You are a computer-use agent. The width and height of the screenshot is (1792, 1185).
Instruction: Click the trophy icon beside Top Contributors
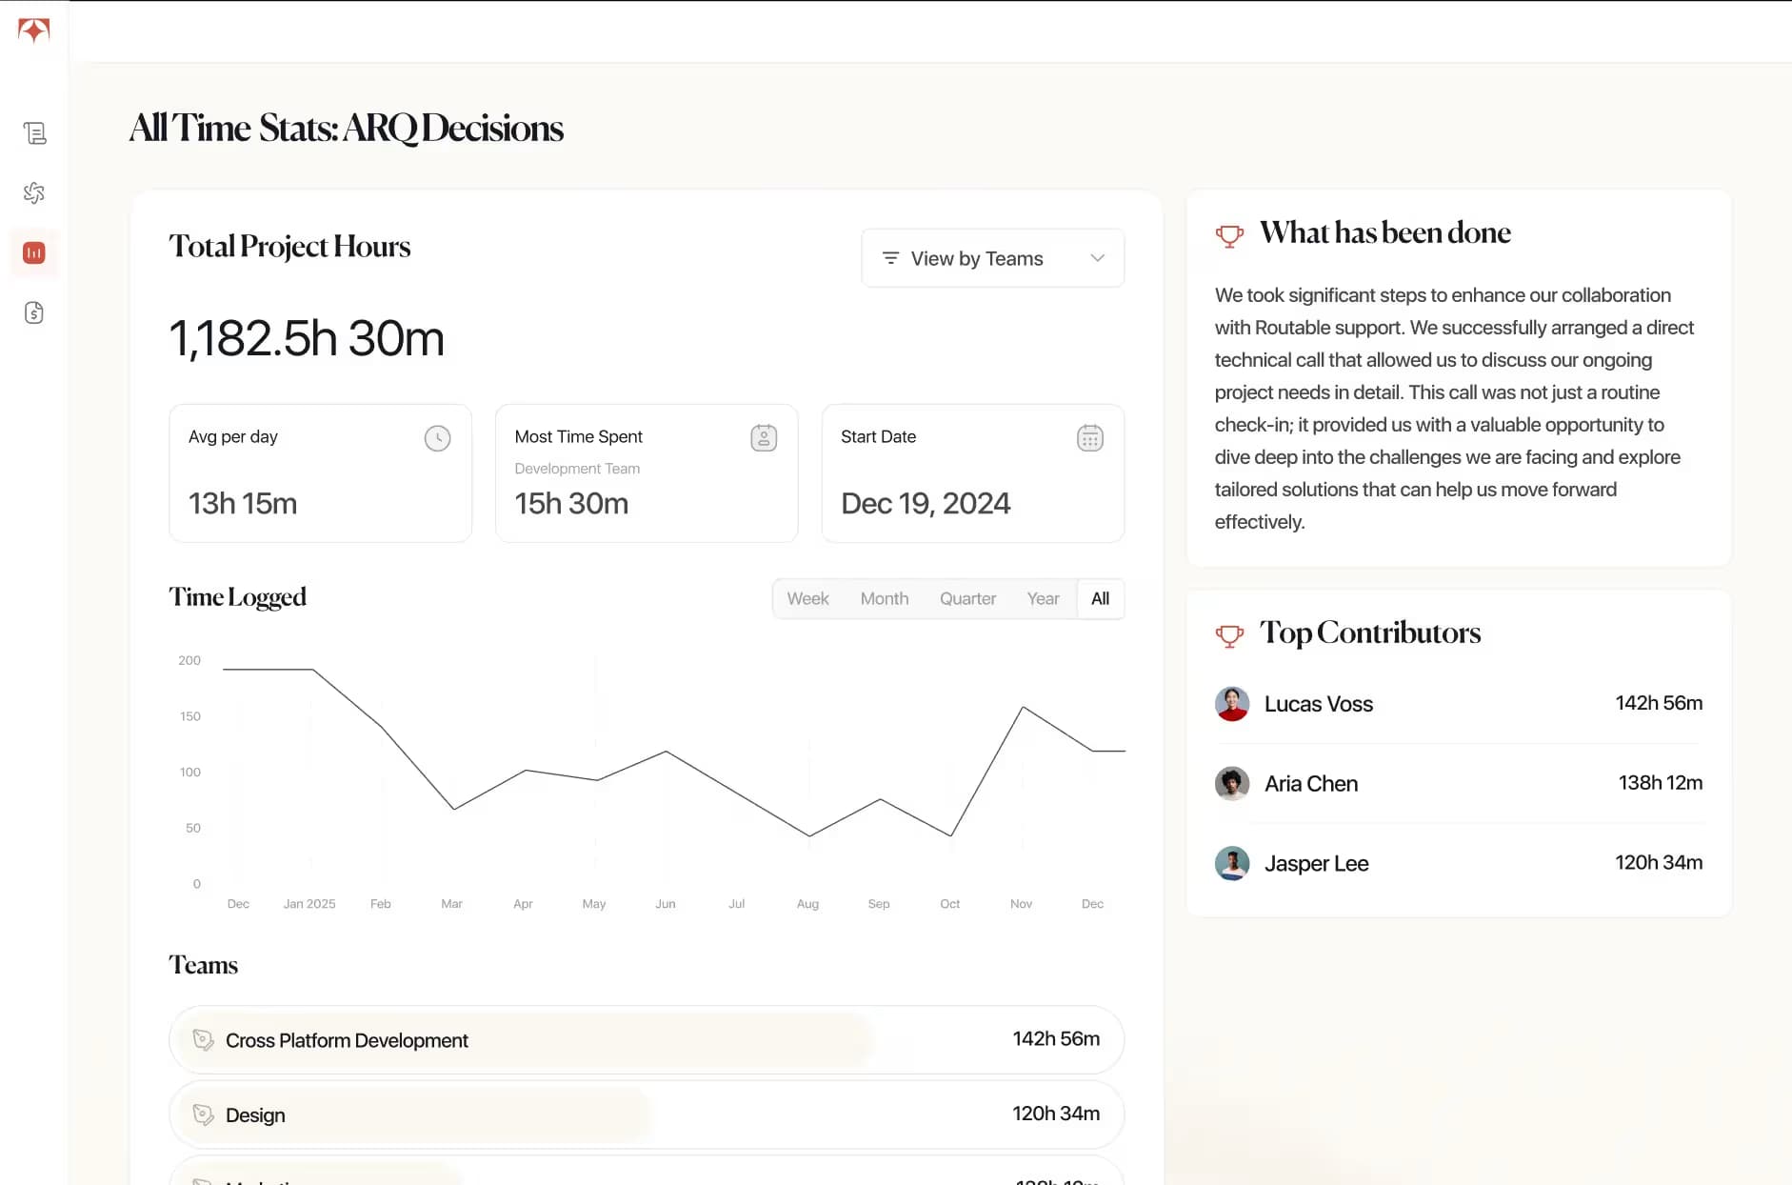tap(1229, 635)
